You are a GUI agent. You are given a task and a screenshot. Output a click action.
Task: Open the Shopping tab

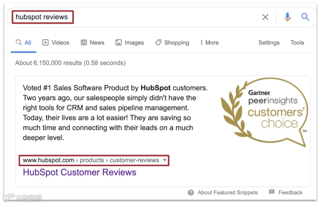coord(172,43)
